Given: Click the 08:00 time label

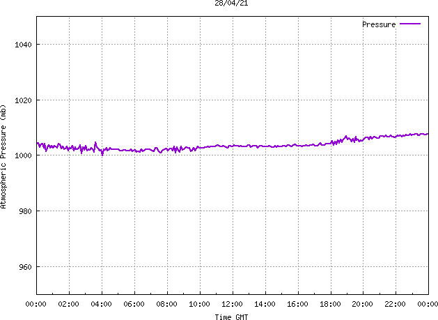Looking at the screenshot, I should pos(166,304).
